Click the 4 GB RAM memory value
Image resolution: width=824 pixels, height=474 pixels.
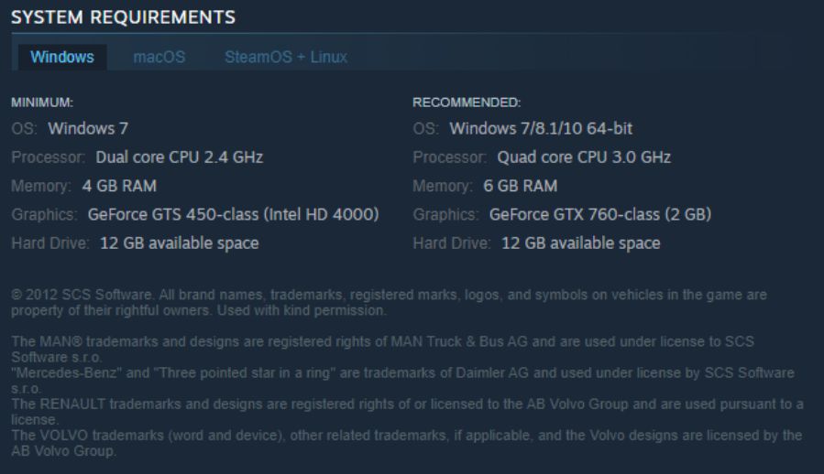click(119, 186)
